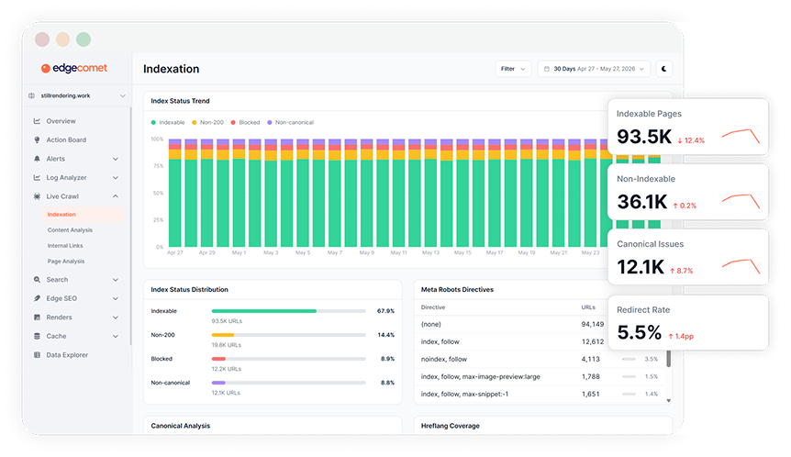
Task: Click the Canonical Issues 12.1K card
Action: [688, 257]
